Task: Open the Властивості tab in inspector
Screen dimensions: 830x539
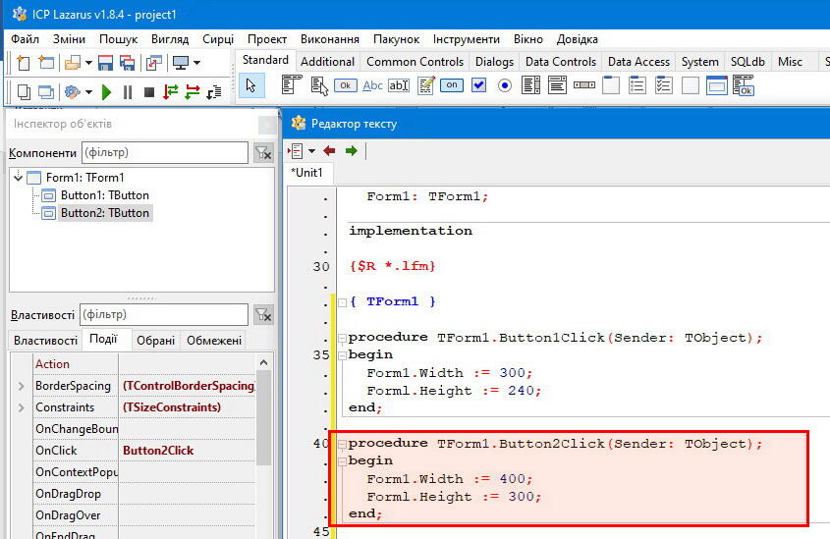Action: [x=45, y=340]
